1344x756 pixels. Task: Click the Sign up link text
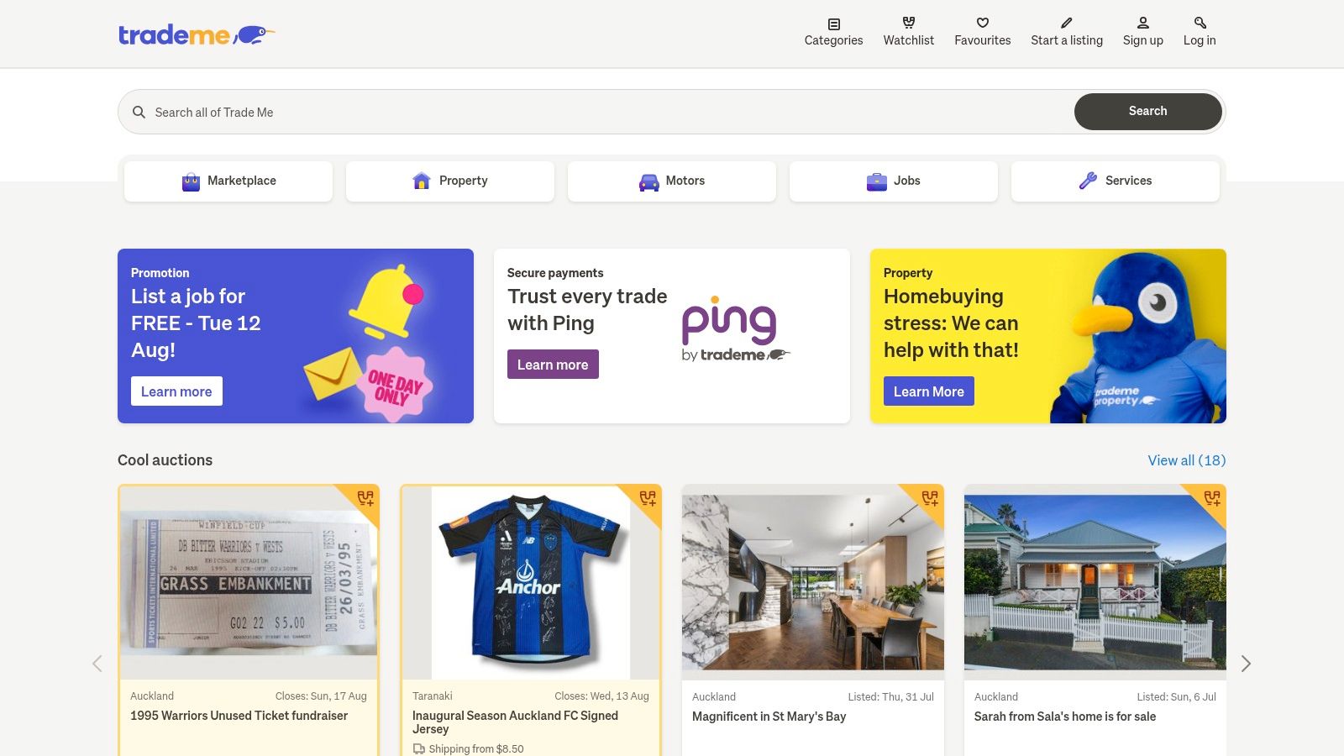pyautogui.click(x=1143, y=40)
